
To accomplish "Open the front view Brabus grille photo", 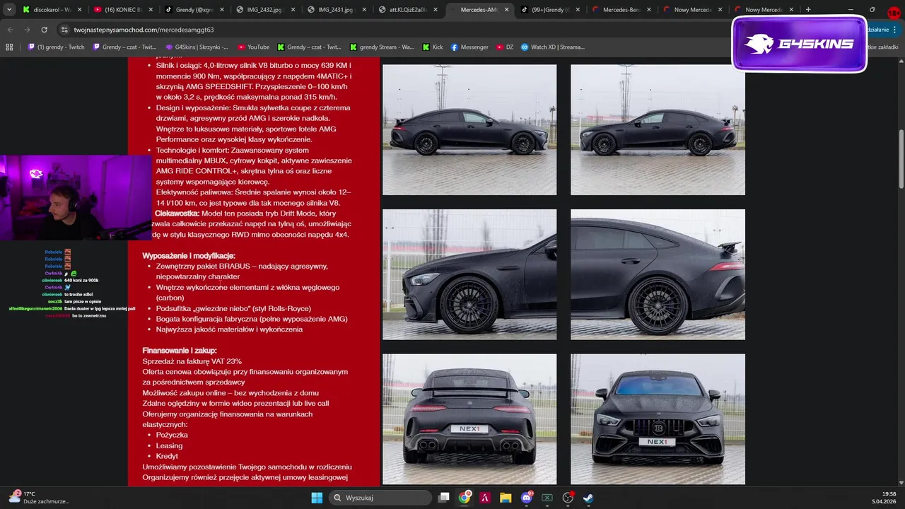I will [658, 419].
